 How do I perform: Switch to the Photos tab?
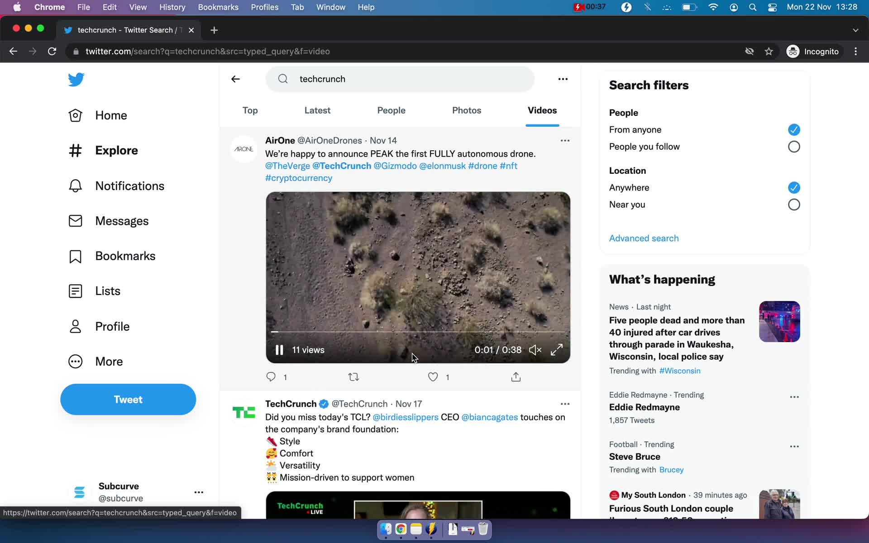coord(466,110)
